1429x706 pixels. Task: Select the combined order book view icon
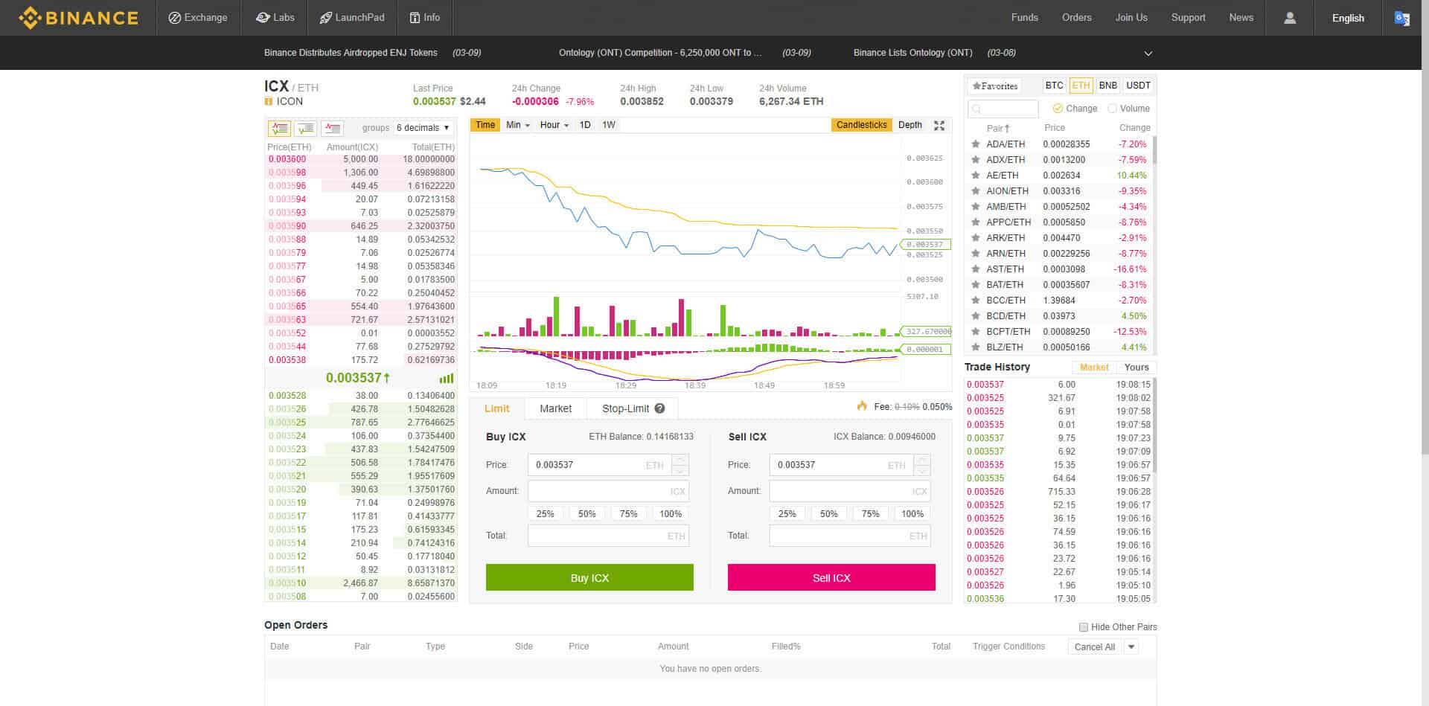279,128
